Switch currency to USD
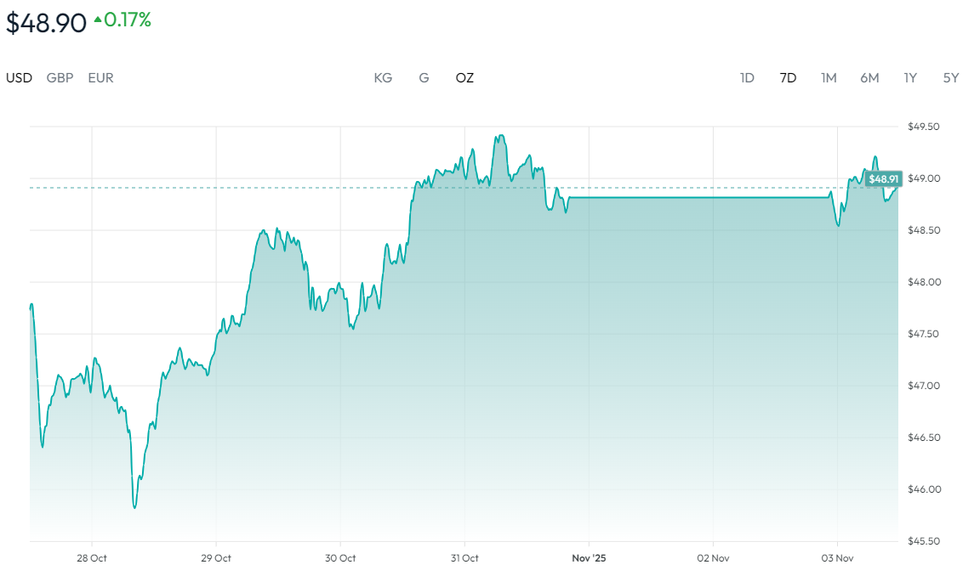980x576 pixels. click(x=19, y=78)
